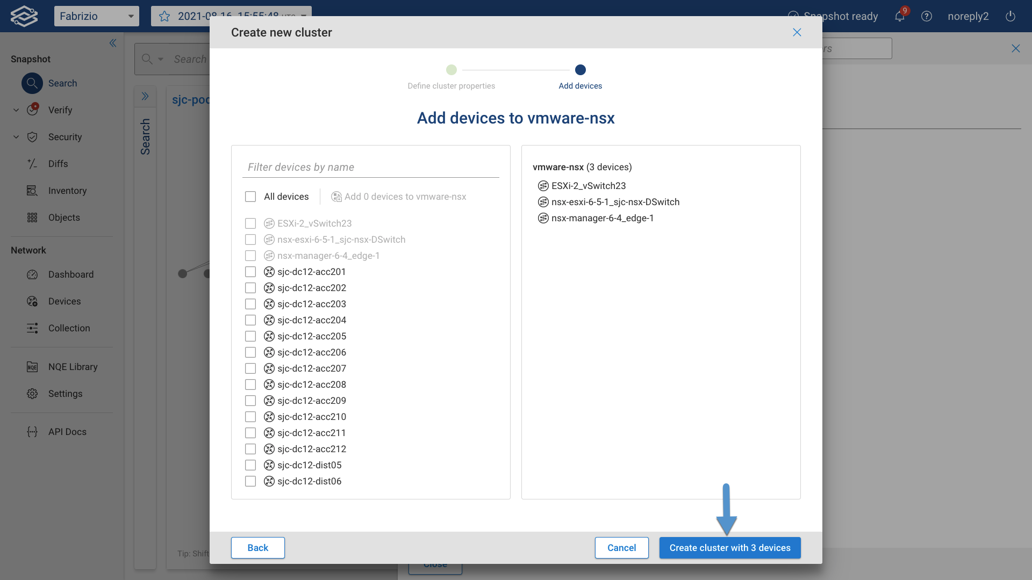Select Objects in the Snapshot sidebar

click(64, 218)
